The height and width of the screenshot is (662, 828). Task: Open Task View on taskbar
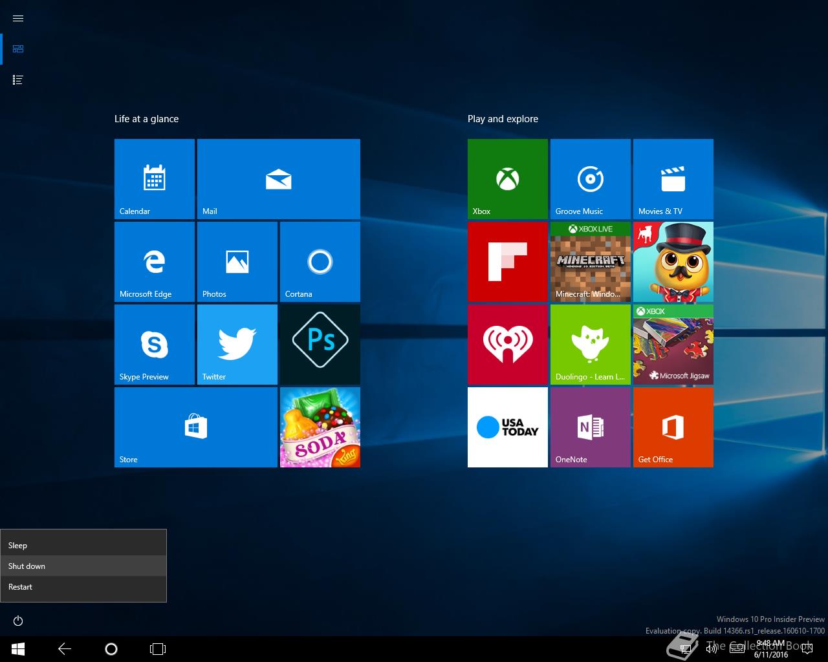pyautogui.click(x=158, y=649)
